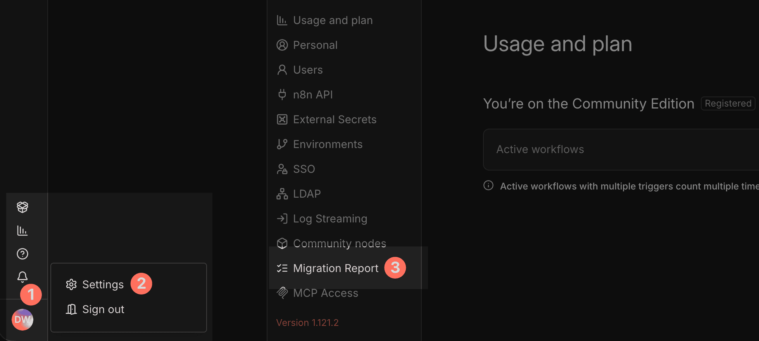Screen dimensions: 759x341
Task: Select the Insights bar-chart sidebar icon
Action: coord(22,230)
